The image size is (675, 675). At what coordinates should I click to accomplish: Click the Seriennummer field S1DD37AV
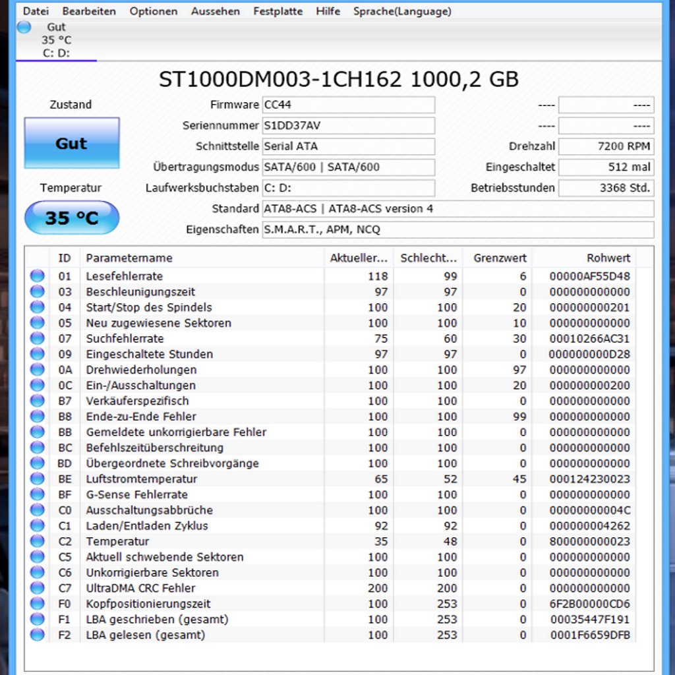(x=349, y=125)
